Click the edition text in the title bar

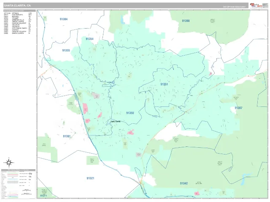point(235,7)
